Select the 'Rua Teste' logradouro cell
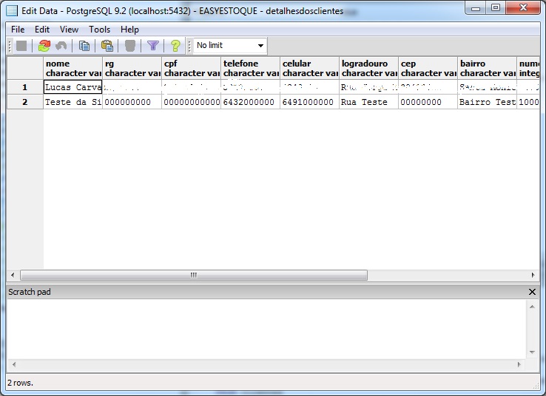 (x=368, y=102)
